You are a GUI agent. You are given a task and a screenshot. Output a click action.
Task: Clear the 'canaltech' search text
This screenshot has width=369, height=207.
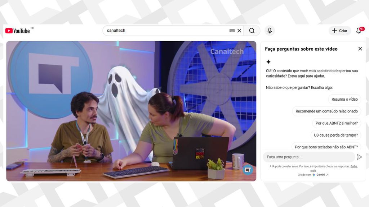coord(239,31)
